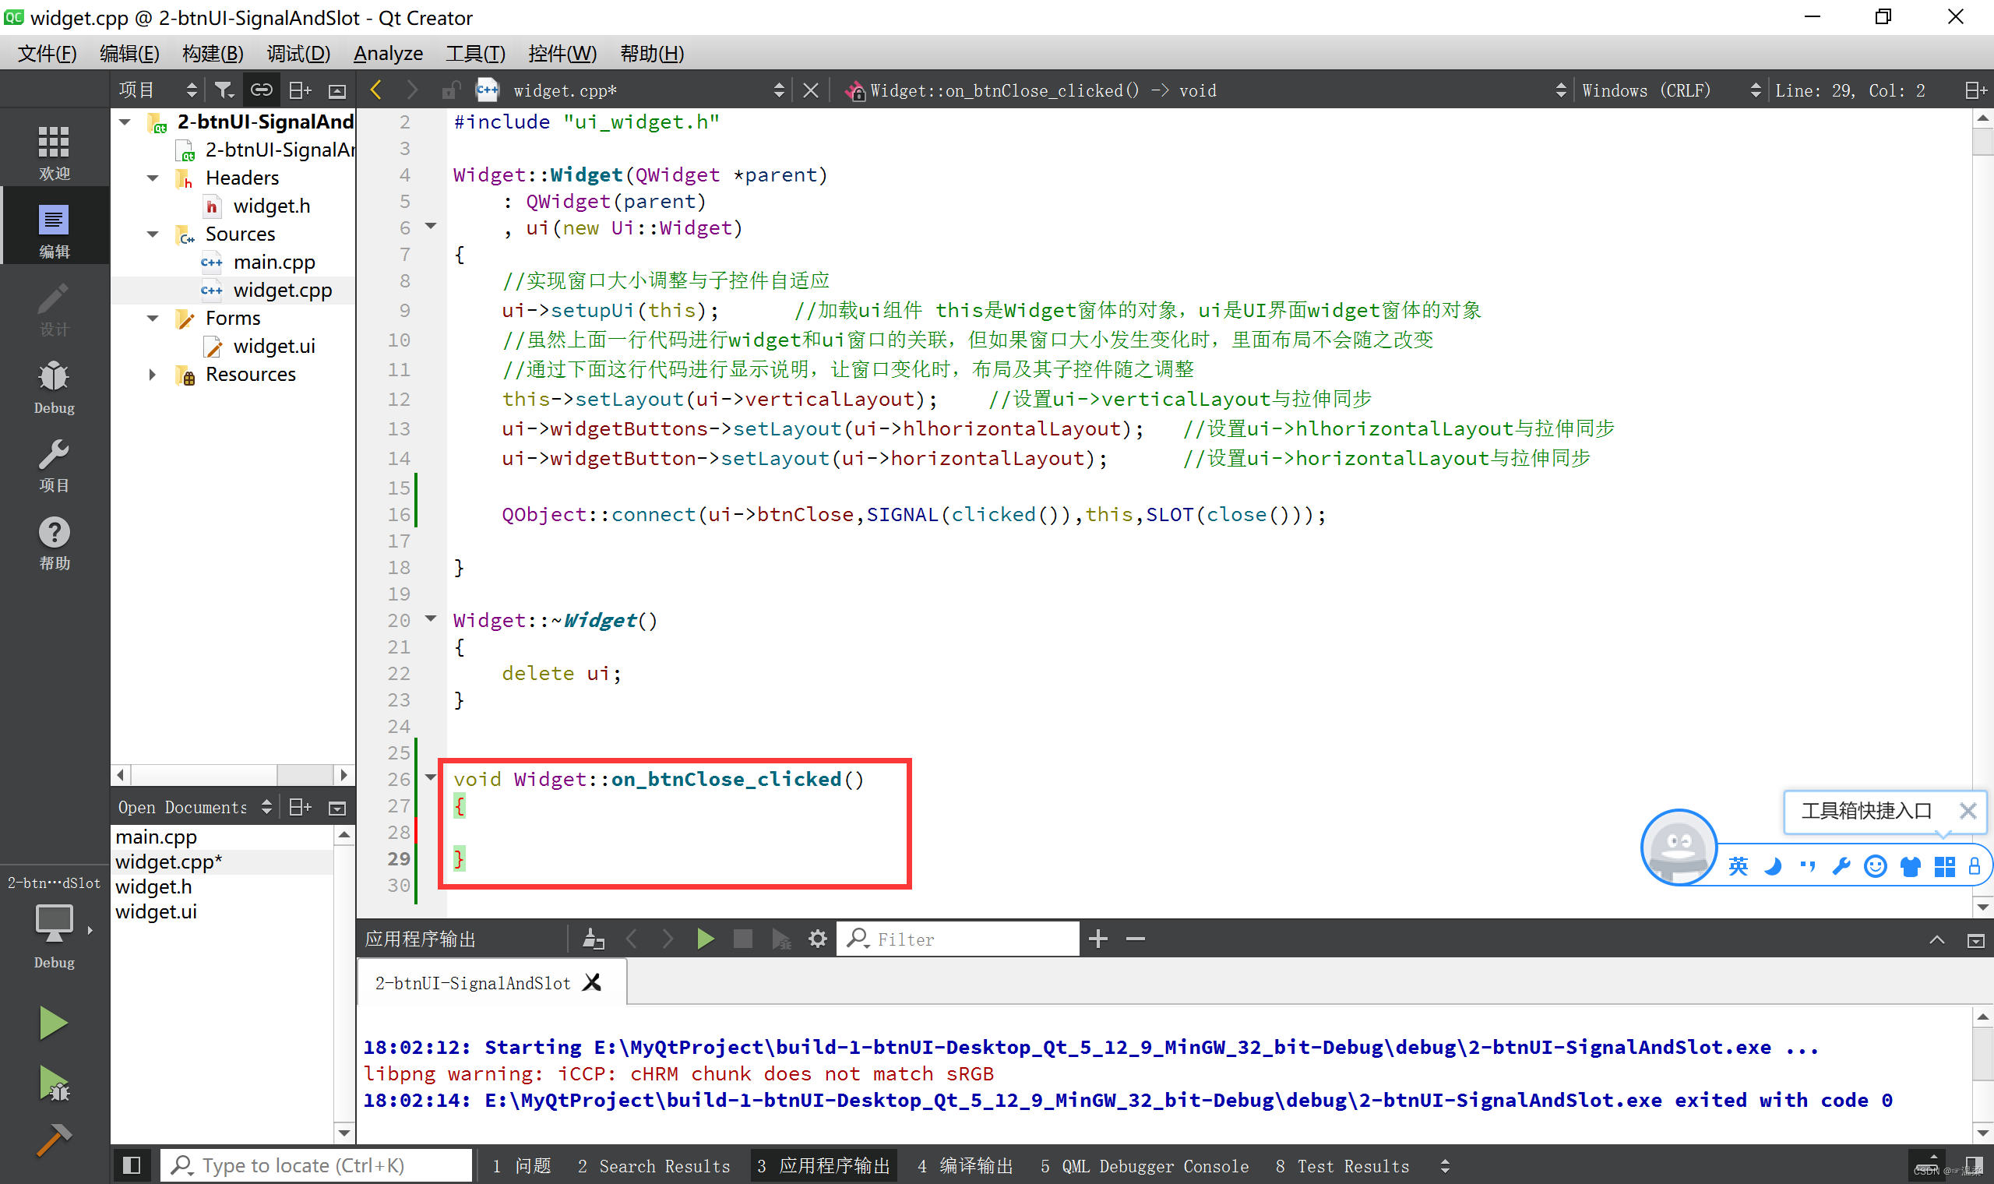This screenshot has width=1994, height=1184.
Task: Expand the Headers folder in project tree
Action: pyautogui.click(x=153, y=178)
